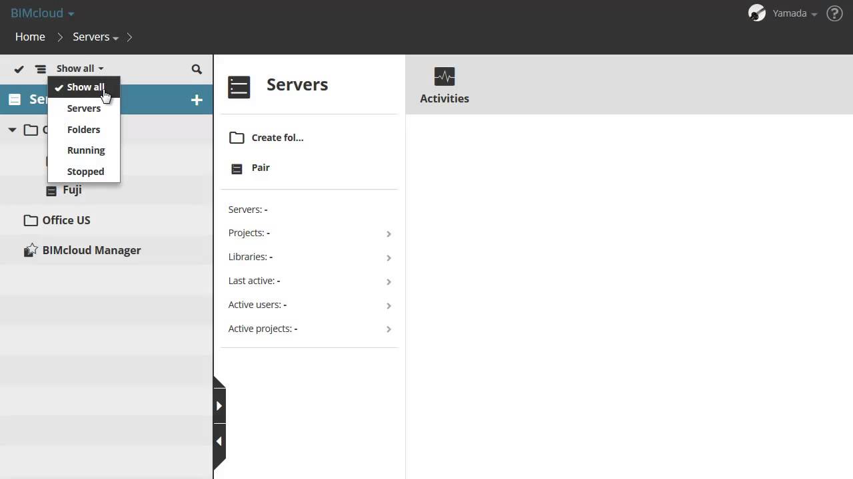Image resolution: width=853 pixels, height=479 pixels.
Task: Expand the Active users chevron
Action: (x=389, y=306)
